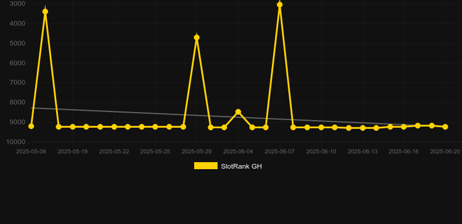
Task: Select the data point above 2025-06-16
Action: coord(404,127)
